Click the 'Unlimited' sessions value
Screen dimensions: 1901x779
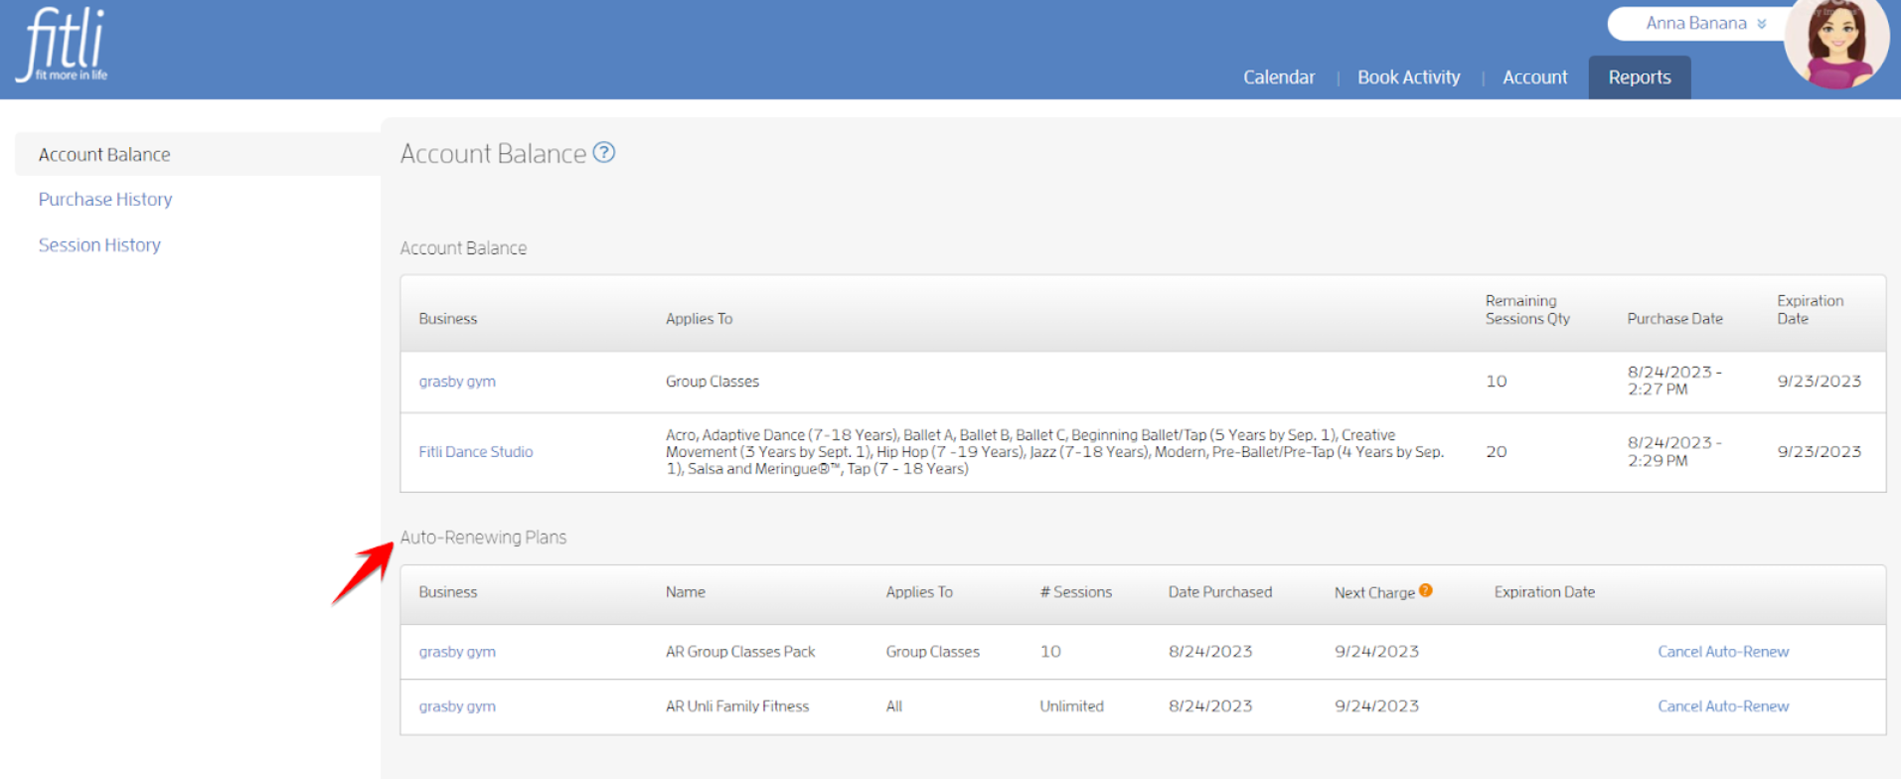pyautogui.click(x=1071, y=706)
